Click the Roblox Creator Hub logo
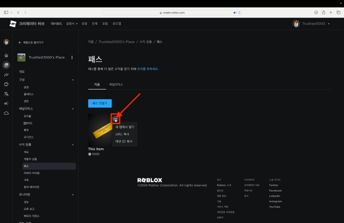The width and height of the screenshot is (344, 223). (13, 24)
